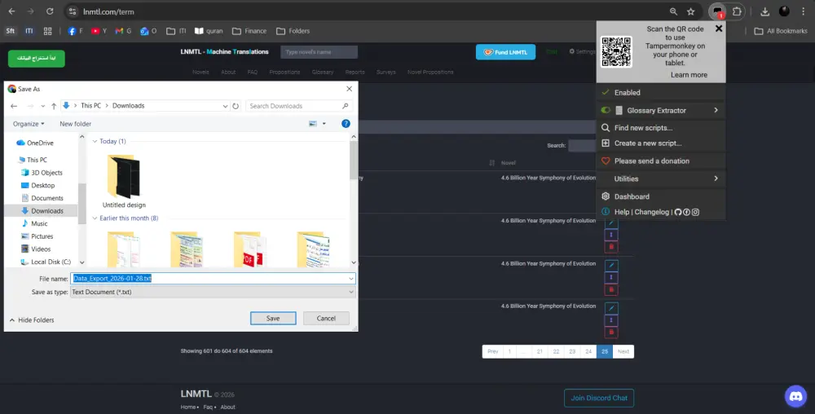Open the Novel Propositions nav link
Viewport: 815px width, 414px height.
[x=430, y=73]
